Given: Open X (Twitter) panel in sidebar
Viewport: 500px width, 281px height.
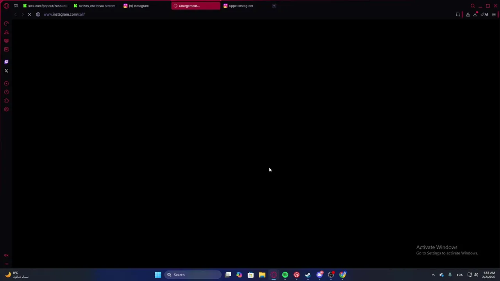Looking at the screenshot, I should click(6, 71).
